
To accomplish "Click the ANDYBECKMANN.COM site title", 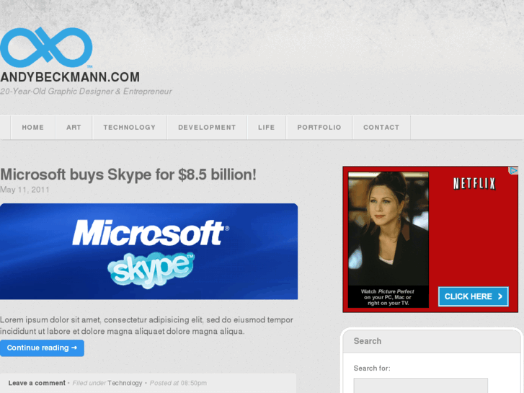I will pos(70,77).
